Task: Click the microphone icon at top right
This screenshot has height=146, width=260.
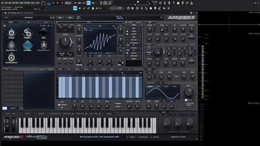Action: 169,3
